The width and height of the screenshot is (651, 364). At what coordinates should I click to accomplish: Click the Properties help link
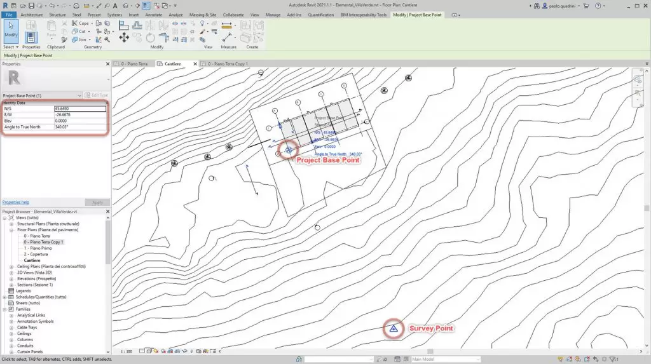16,202
